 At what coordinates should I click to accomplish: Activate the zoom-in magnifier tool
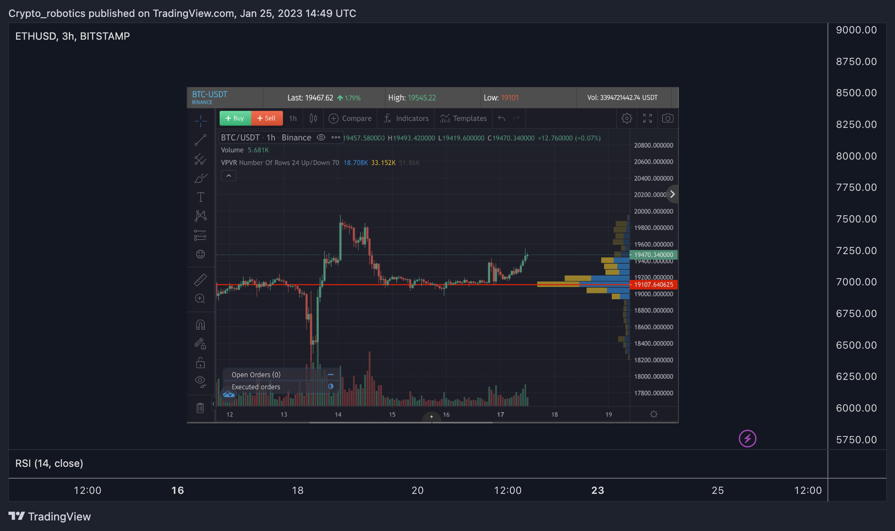point(201,298)
